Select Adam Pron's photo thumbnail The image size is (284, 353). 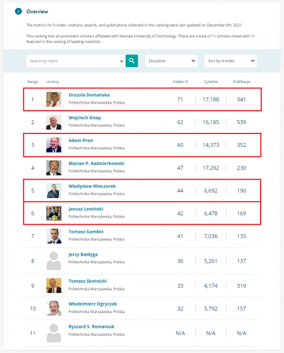click(x=54, y=145)
